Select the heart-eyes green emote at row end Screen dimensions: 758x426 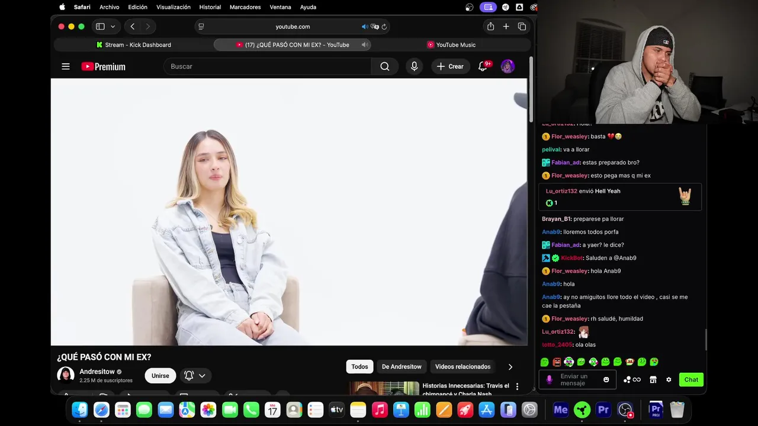pos(654,362)
